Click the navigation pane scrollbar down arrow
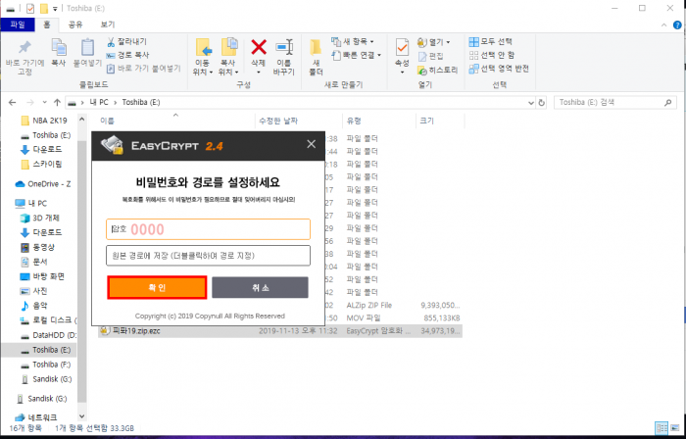This screenshot has width=686, height=439. coord(81,416)
